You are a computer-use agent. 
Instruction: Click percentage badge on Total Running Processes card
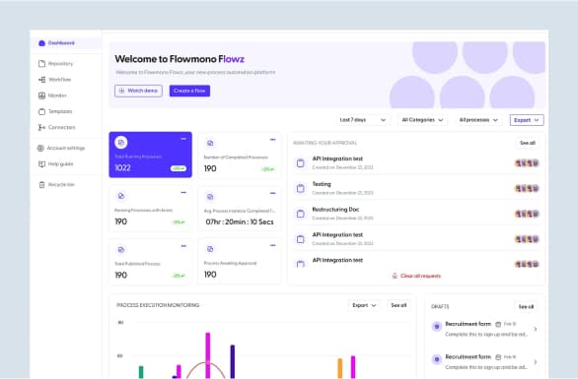tap(179, 168)
